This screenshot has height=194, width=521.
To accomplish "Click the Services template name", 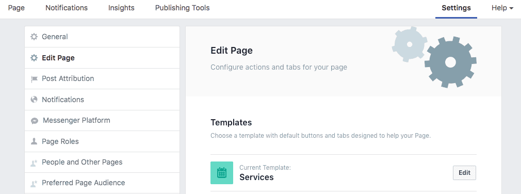I will (256, 177).
